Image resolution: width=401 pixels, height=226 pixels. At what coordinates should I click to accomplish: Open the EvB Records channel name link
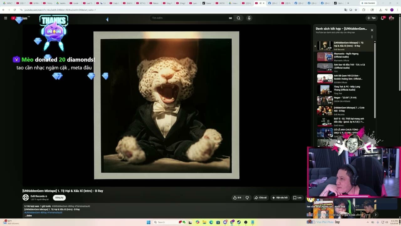[38, 196]
